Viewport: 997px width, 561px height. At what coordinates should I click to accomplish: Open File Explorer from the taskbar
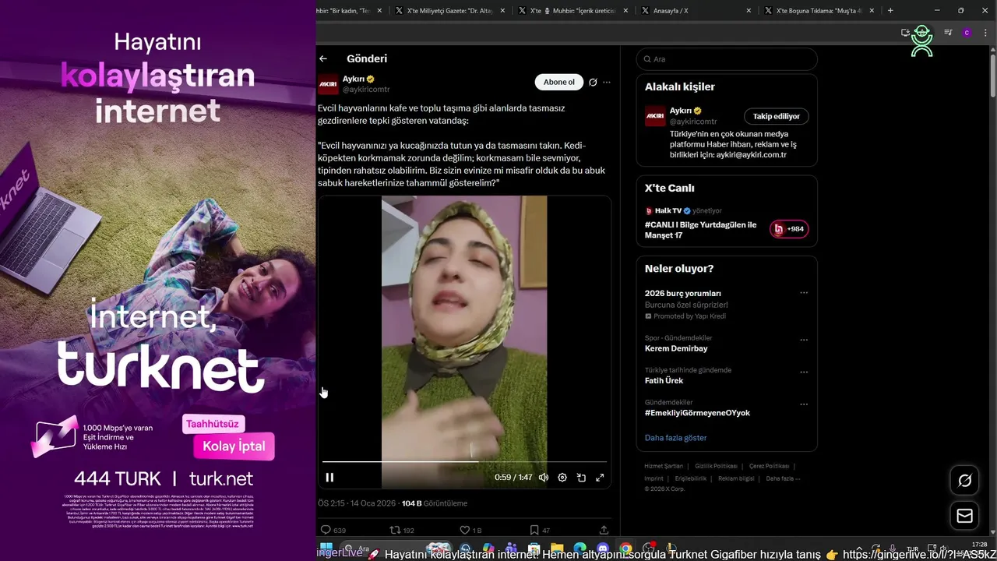point(557,549)
